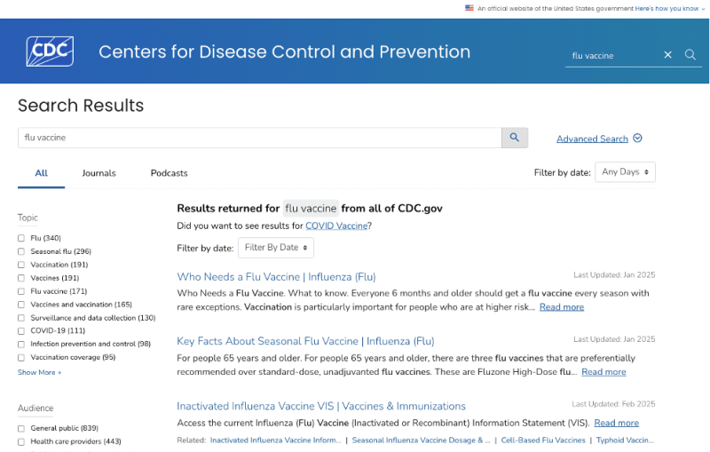
Task: Click the "Search Results" page heading
Action: pyautogui.click(x=81, y=106)
